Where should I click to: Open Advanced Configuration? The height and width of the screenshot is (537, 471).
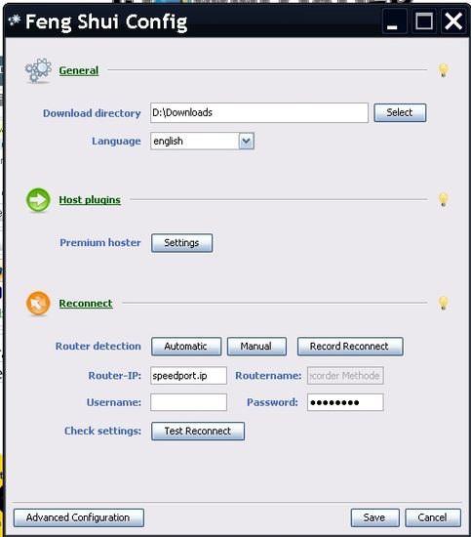click(78, 517)
